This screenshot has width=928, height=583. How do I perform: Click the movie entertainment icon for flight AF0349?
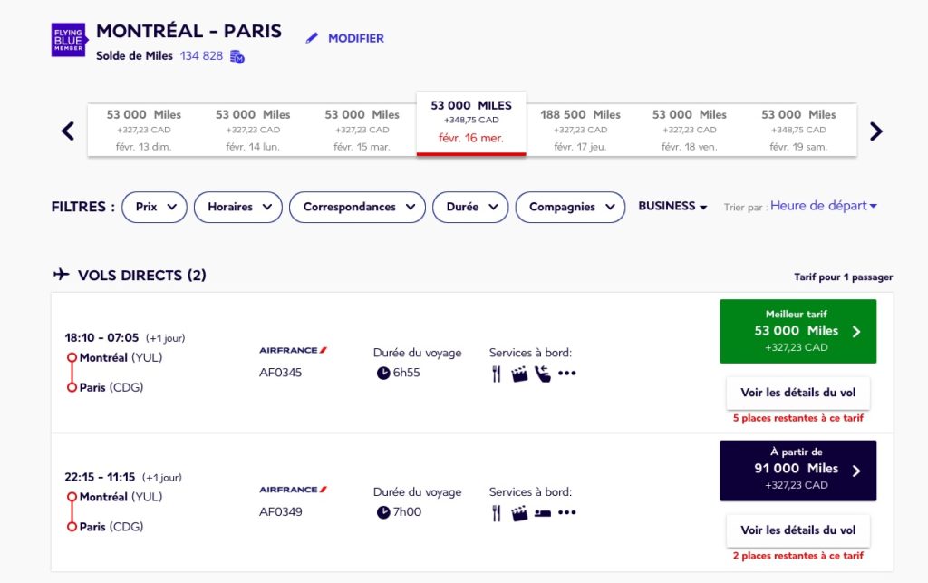[519, 513]
